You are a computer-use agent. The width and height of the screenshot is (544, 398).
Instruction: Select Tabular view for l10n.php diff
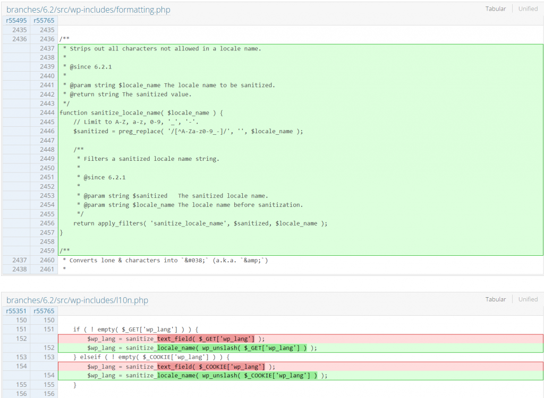click(x=496, y=299)
